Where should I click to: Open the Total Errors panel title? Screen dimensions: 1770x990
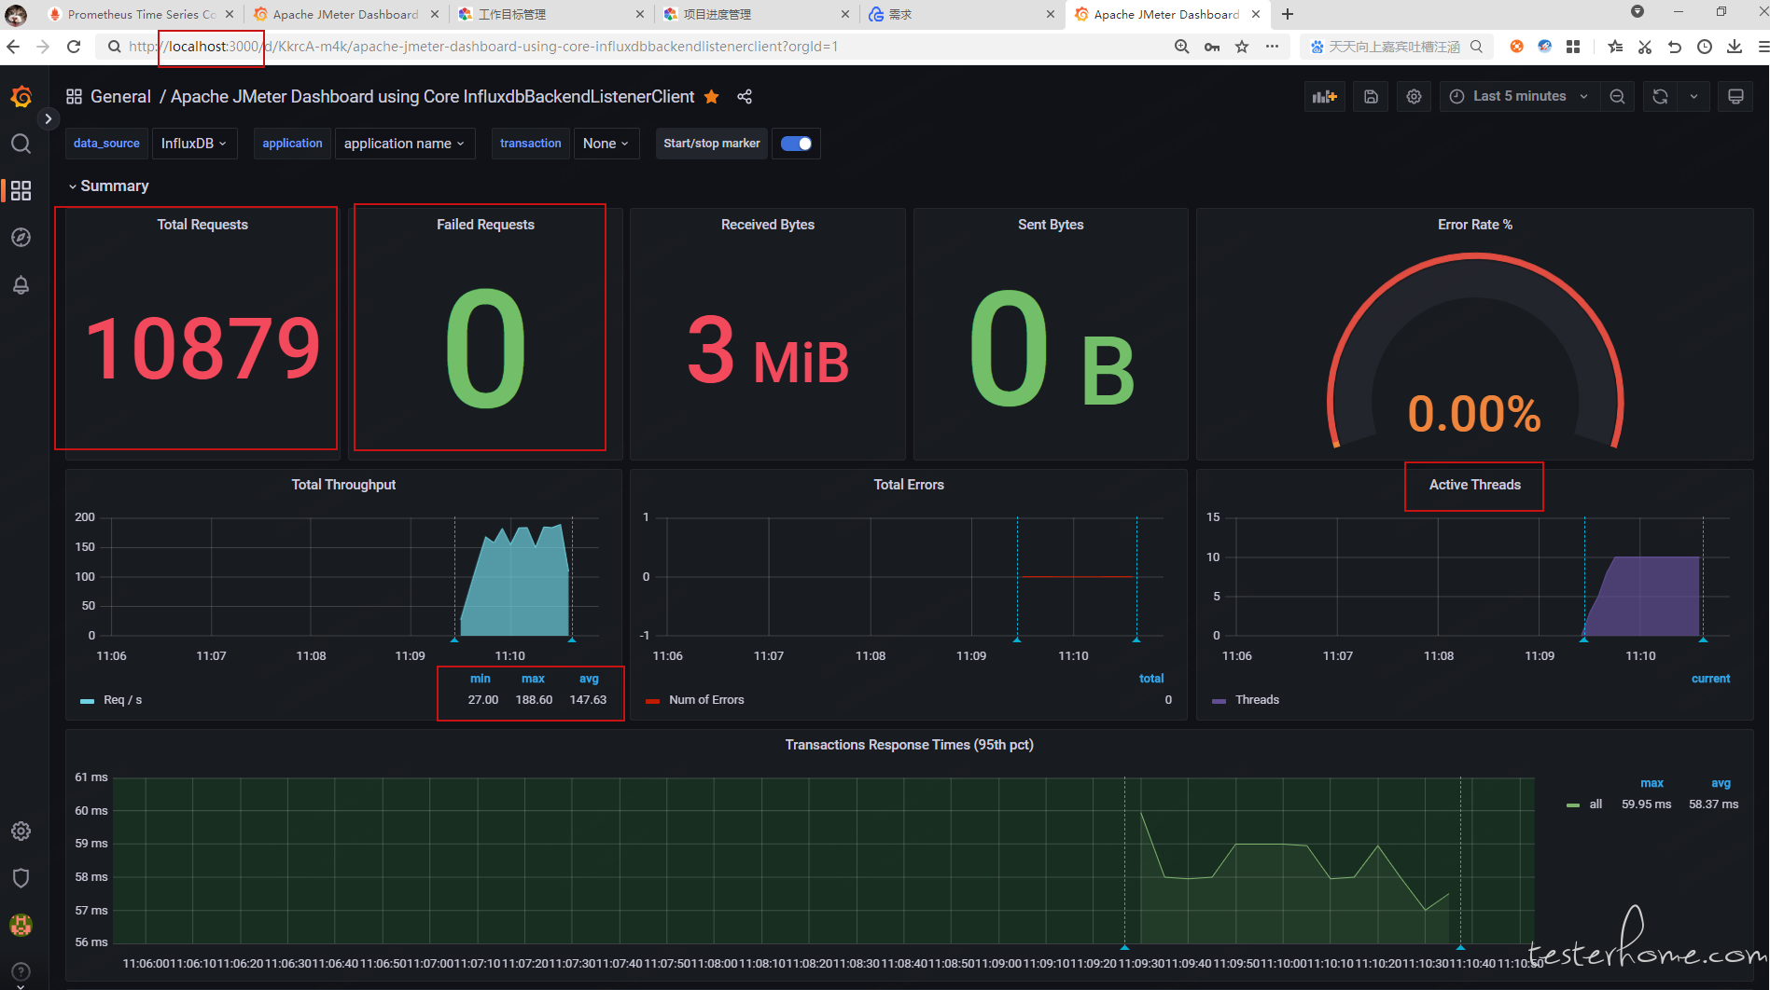[x=909, y=485]
